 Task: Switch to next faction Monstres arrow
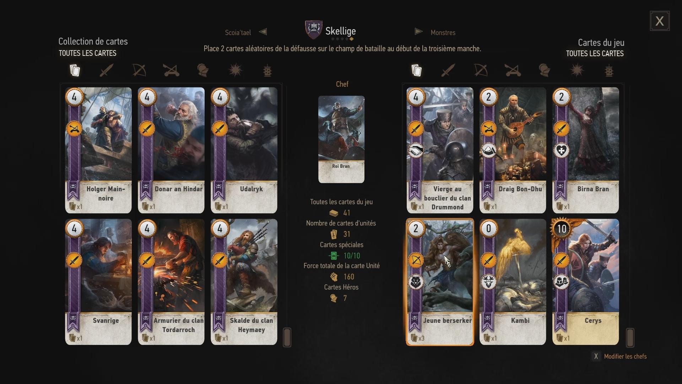point(418,32)
